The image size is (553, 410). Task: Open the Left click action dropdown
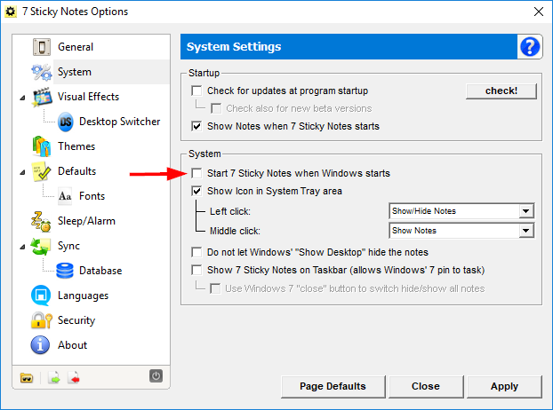click(x=461, y=211)
